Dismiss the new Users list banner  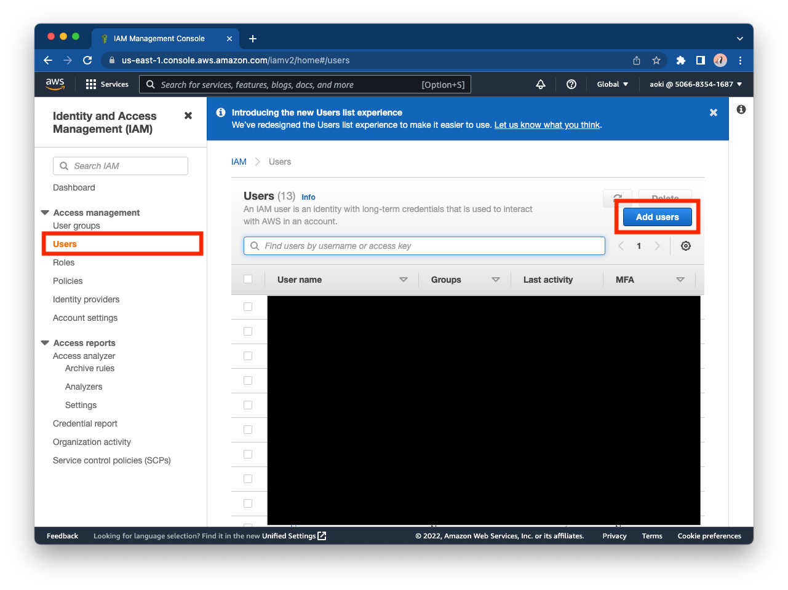[714, 112]
